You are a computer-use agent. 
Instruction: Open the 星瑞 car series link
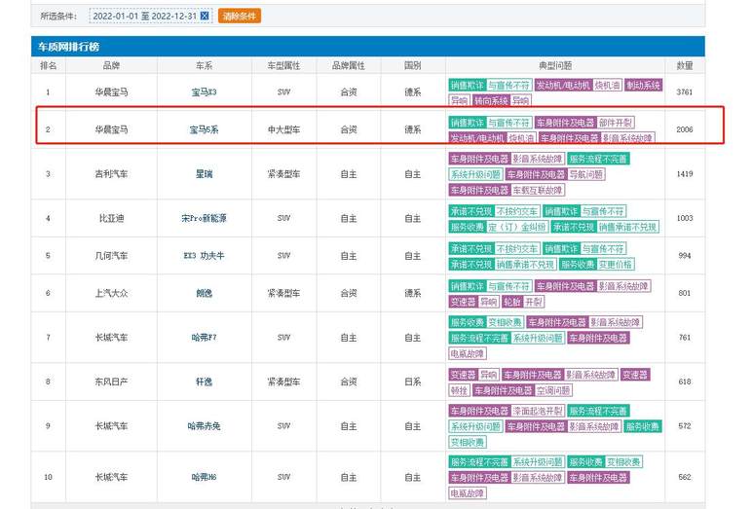tap(204, 174)
